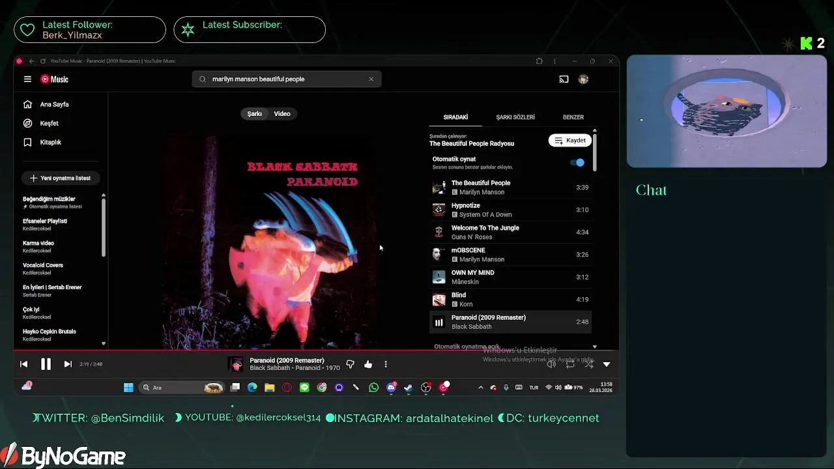Open Steam from the taskbar
The width and height of the screenshot is (834, 469).
point(409,388)
